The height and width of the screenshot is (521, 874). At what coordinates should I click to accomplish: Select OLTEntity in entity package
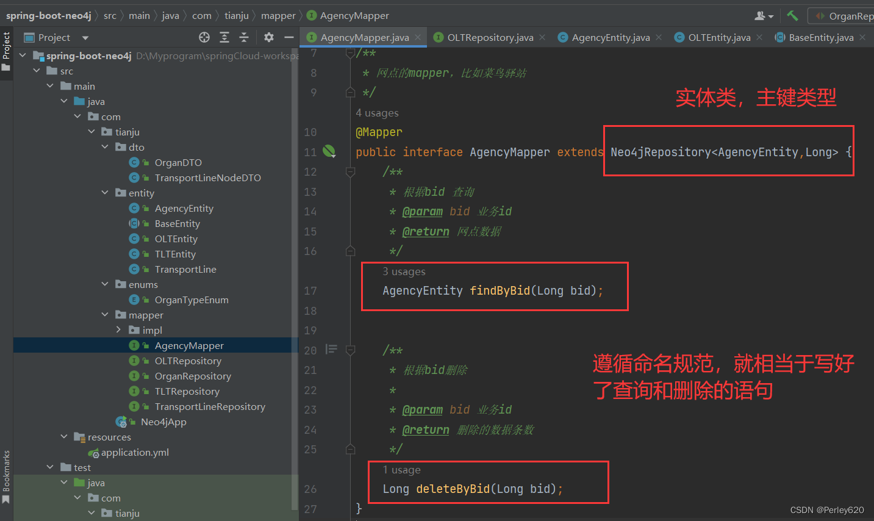(x=176, y=239)
